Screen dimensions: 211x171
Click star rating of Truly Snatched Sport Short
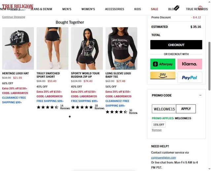point(48,107)
